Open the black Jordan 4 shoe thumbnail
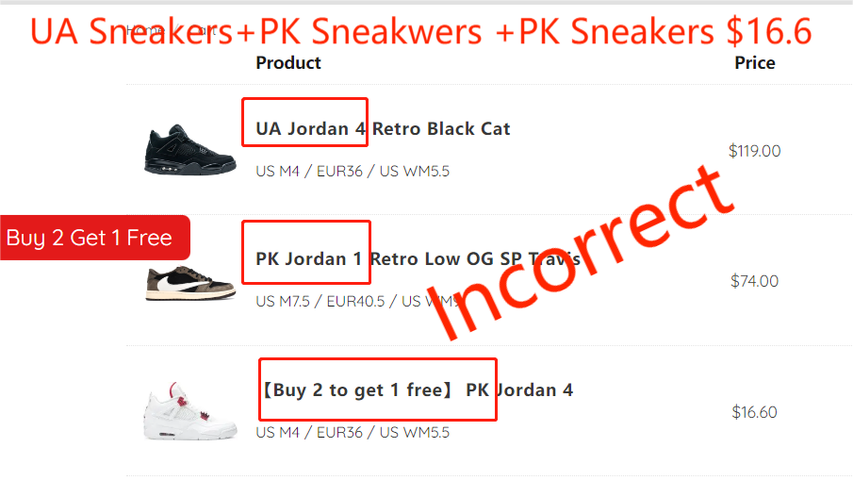Viewport: 853px width, 497px height. 189,150
